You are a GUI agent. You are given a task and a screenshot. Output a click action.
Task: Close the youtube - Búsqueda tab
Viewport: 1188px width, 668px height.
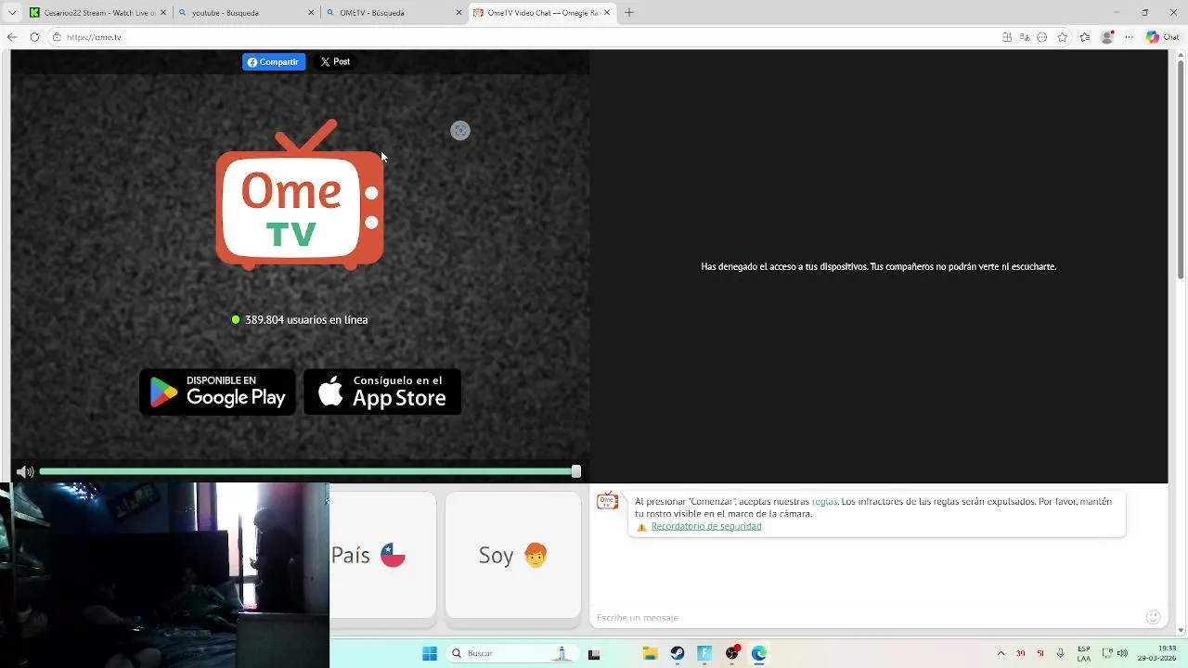tap(310, 13)
